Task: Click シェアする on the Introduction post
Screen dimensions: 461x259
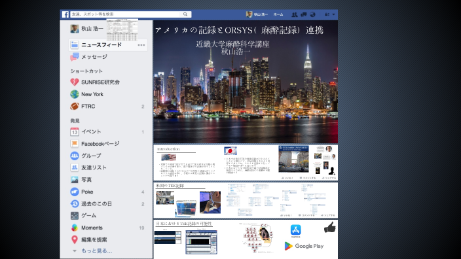Action: click(329, 178)
